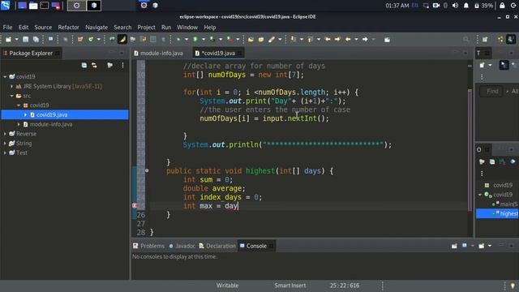Viewport: 519px width, 292px height.
Task: Select the Java perspective icon
Action: coord(511,40)
